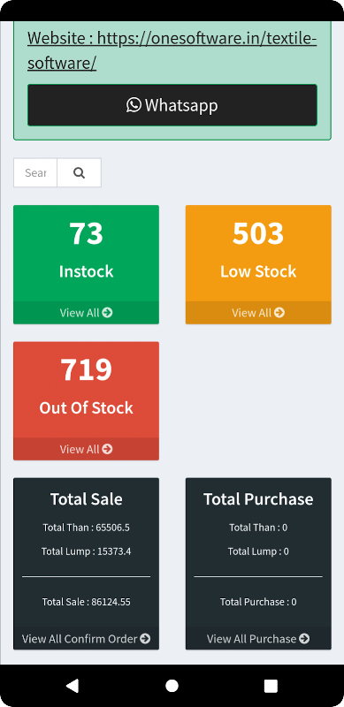This screenshot has width=344, height=707.
Task: Click the black Whatsapp button
Action: click(x=172, y=105)
